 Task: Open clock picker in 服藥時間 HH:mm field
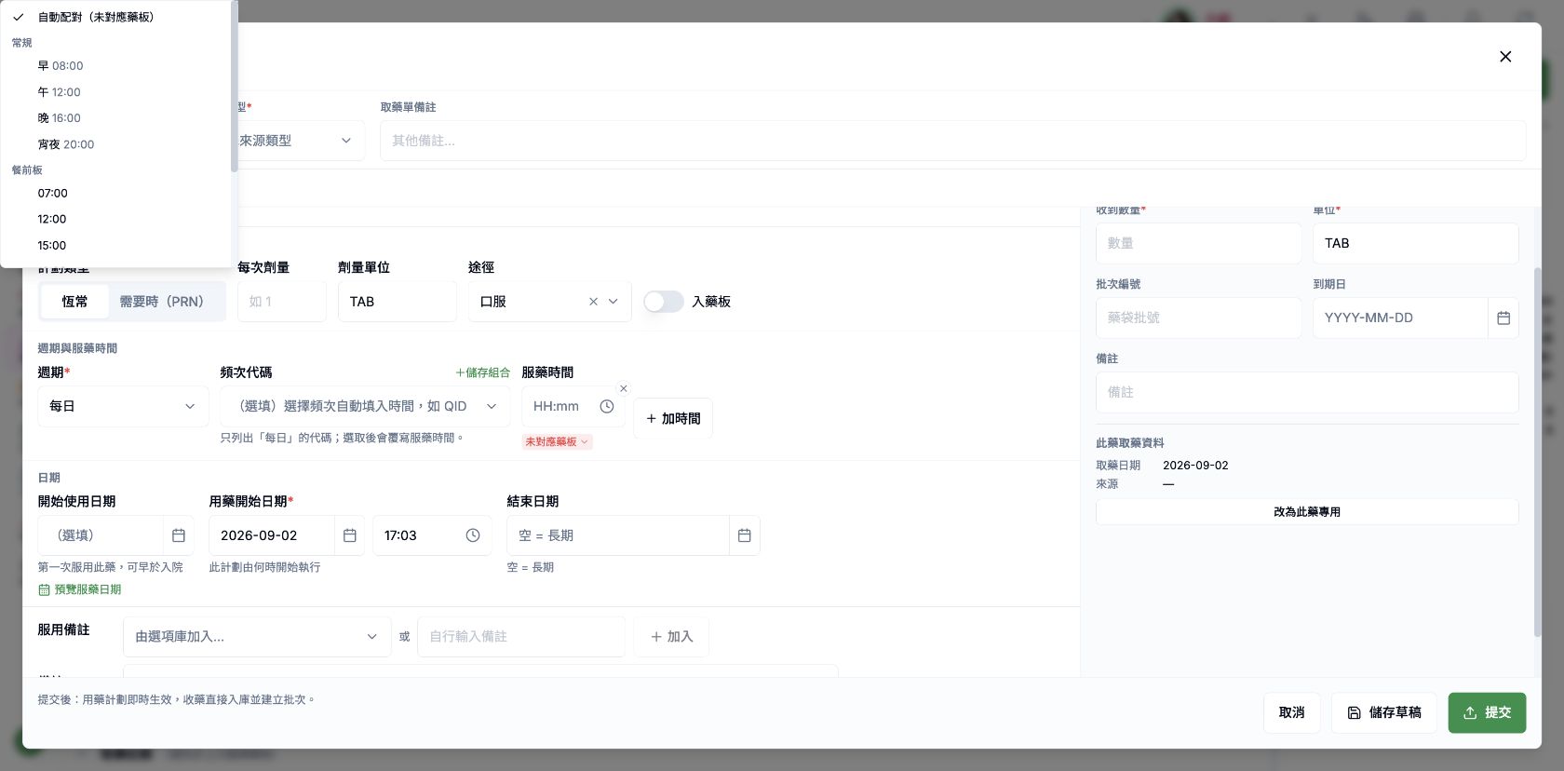tap(607, 407)
